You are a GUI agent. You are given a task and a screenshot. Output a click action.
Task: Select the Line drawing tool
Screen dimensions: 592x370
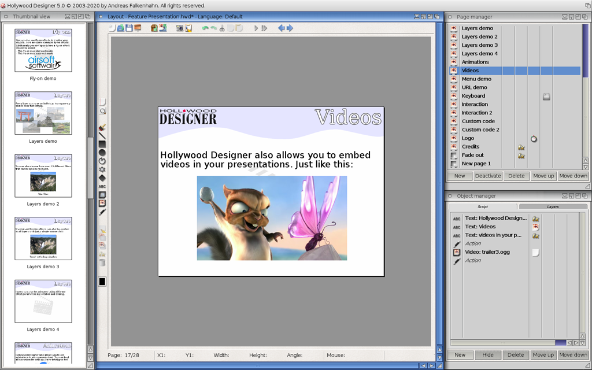(102, 136)
